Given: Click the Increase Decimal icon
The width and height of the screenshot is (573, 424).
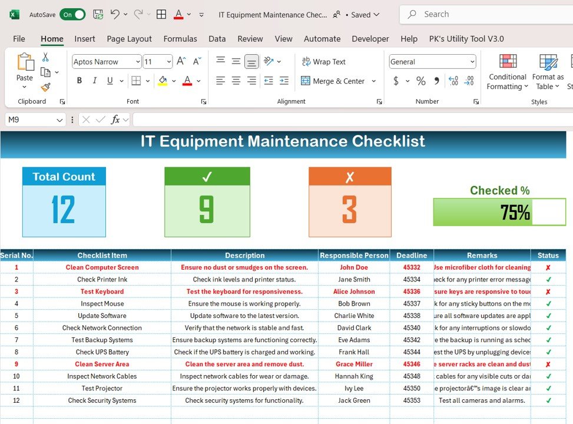Looking at the screenshot, I should click(453, 81).
